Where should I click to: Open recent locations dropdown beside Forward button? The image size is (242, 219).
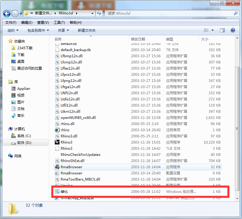coord(21,14)
